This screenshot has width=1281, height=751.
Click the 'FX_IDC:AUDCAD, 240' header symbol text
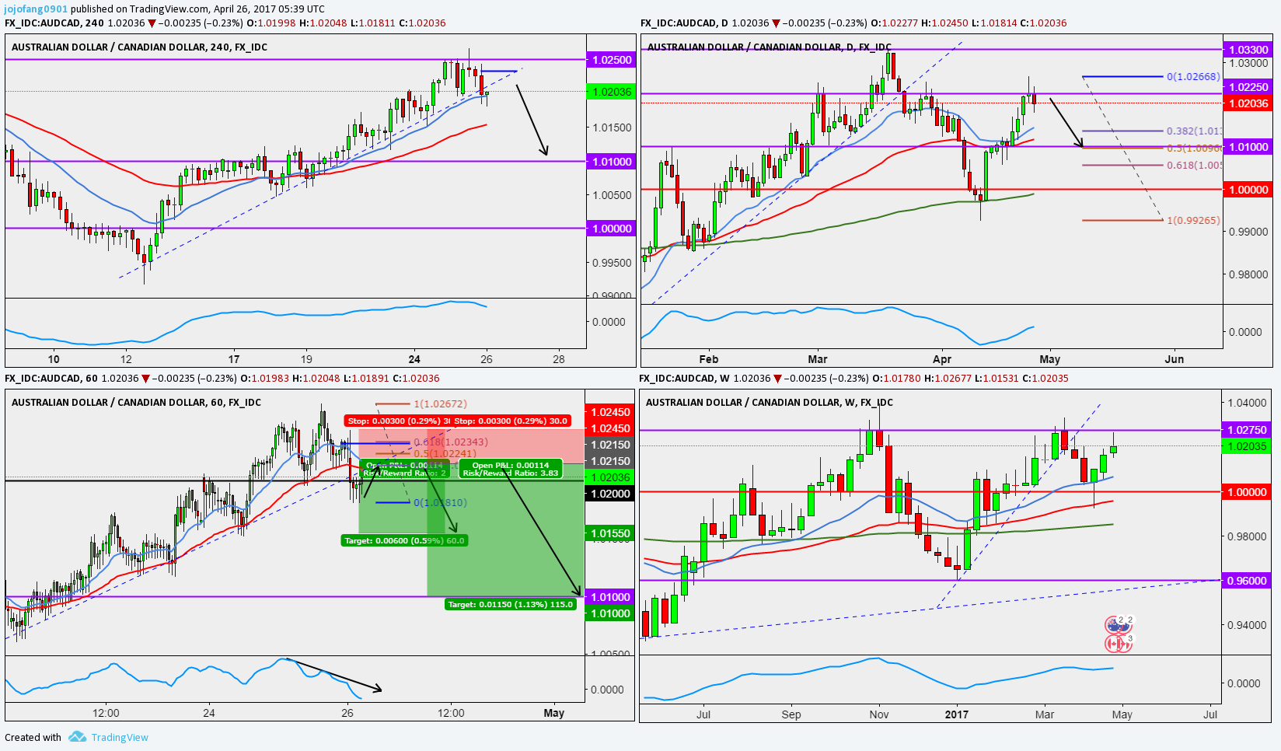pos(54,23)
